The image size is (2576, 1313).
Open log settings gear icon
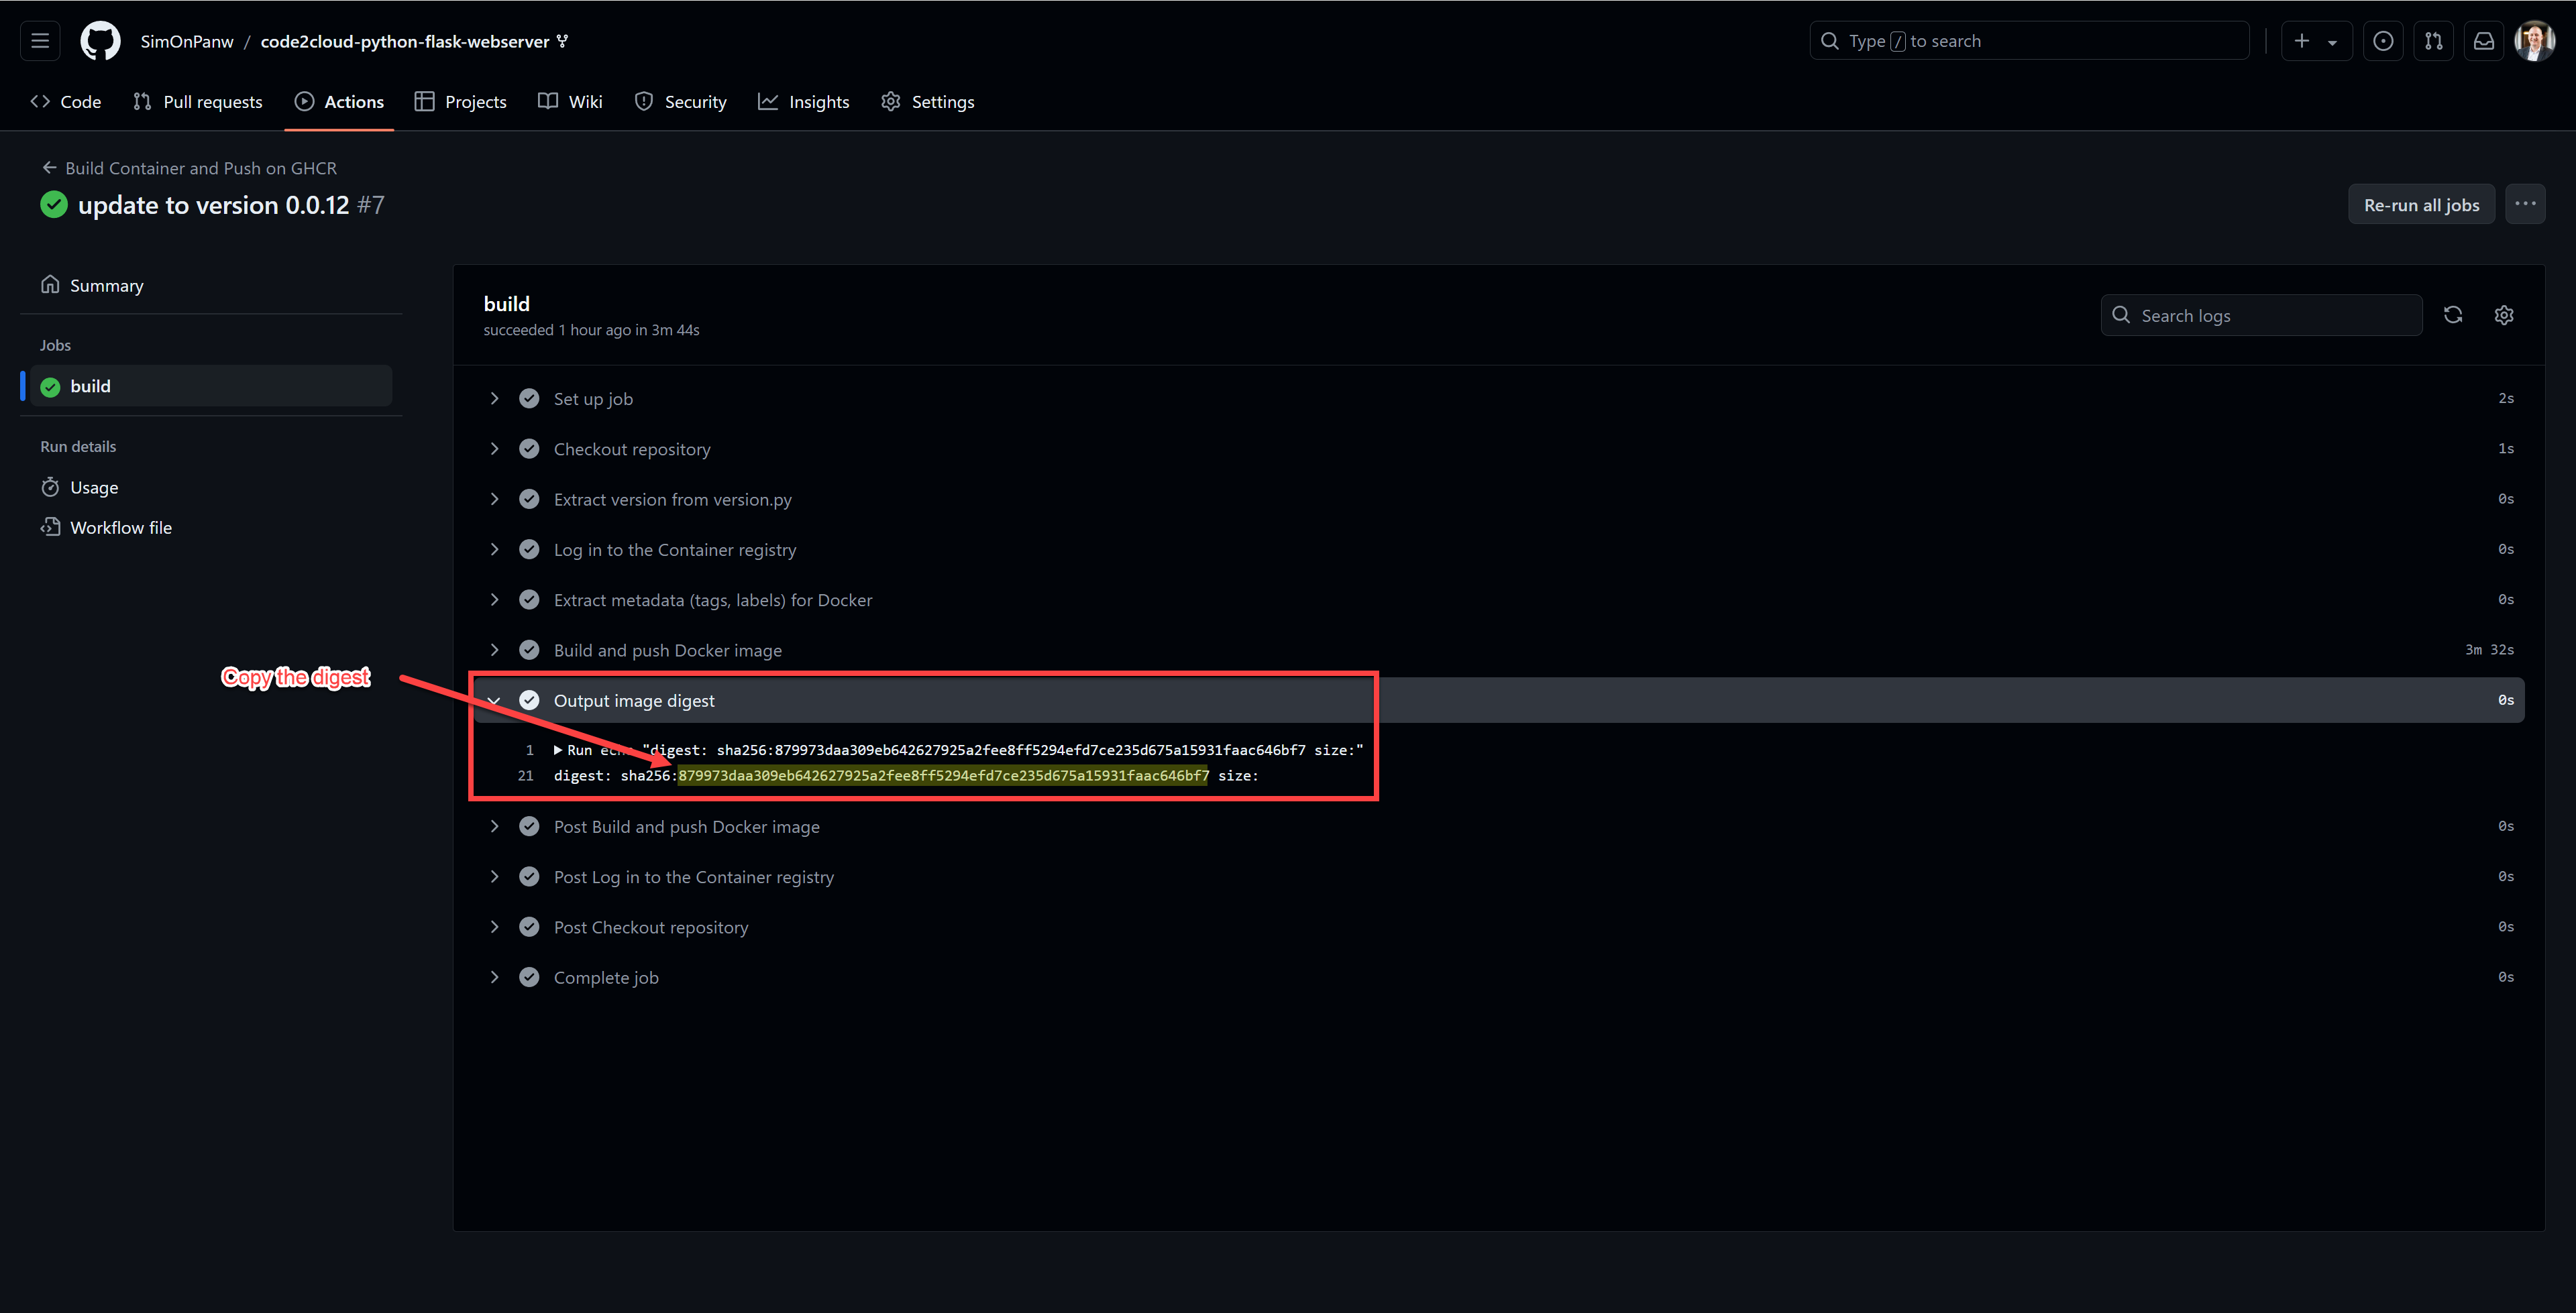pos(2503,315)
